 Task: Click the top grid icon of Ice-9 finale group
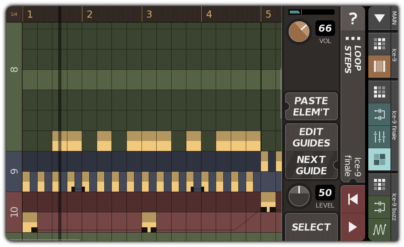pos(379,92)
